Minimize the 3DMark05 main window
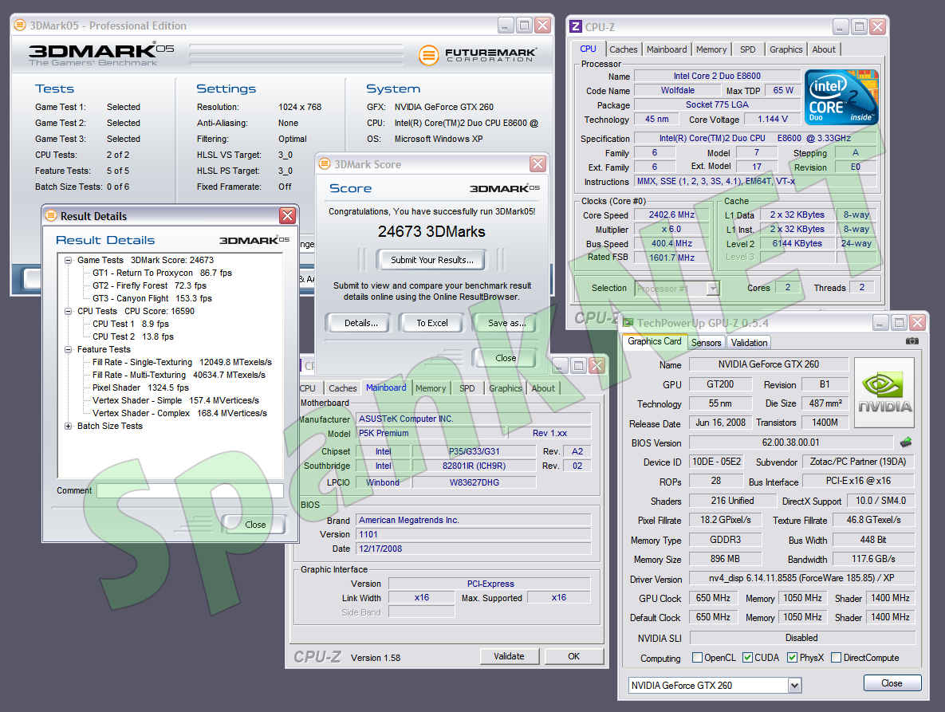 pos(506,26)
